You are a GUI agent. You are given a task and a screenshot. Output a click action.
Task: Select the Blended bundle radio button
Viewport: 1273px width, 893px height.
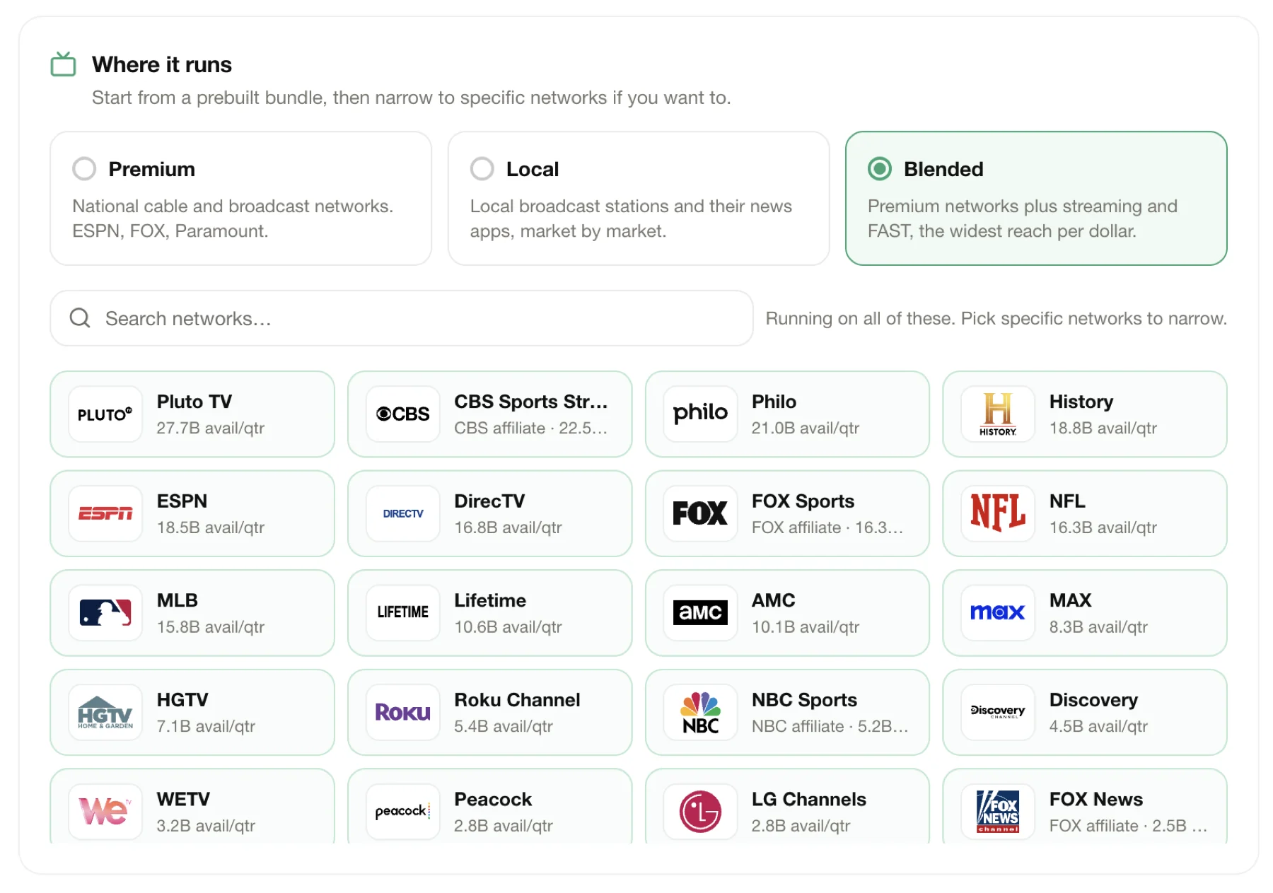click(x=880, y=169)
